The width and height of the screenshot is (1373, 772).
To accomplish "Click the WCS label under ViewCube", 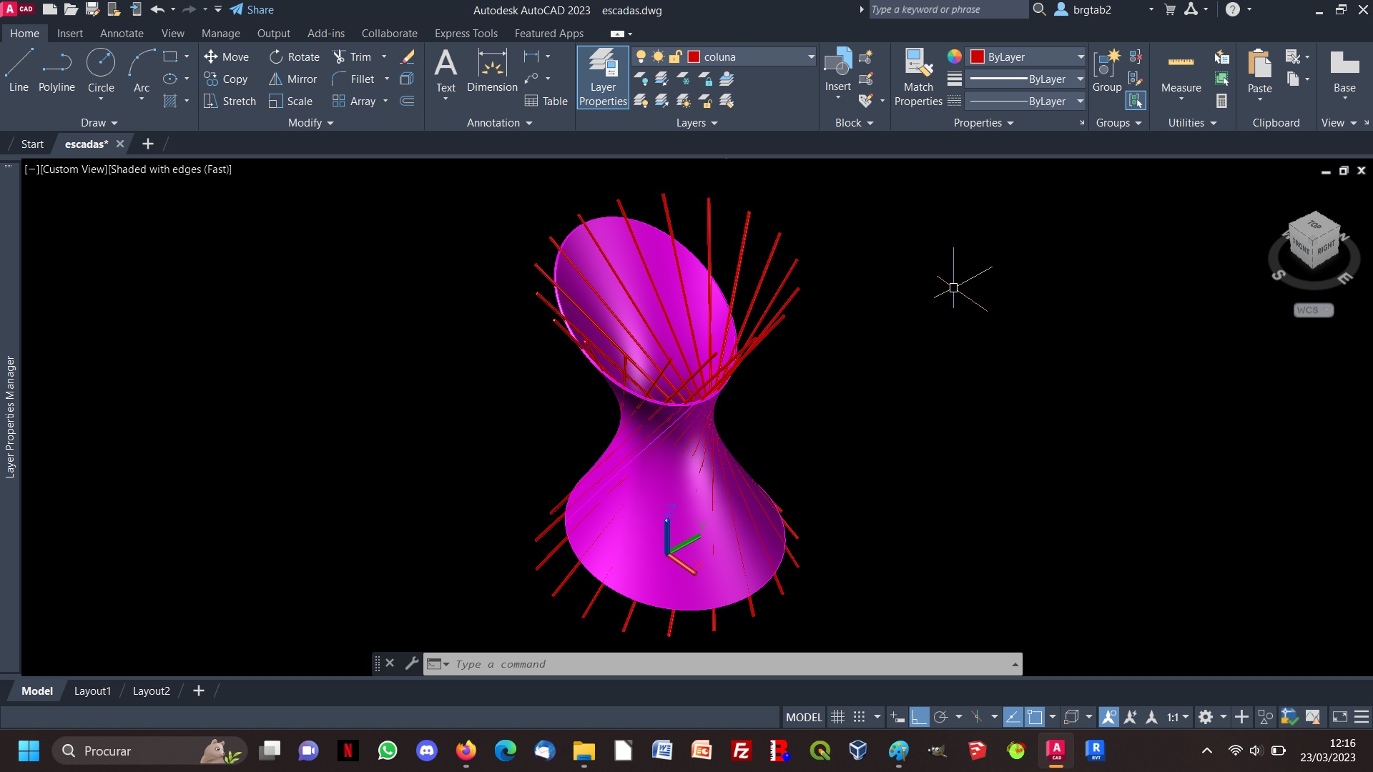I will tap(1314, 310).
